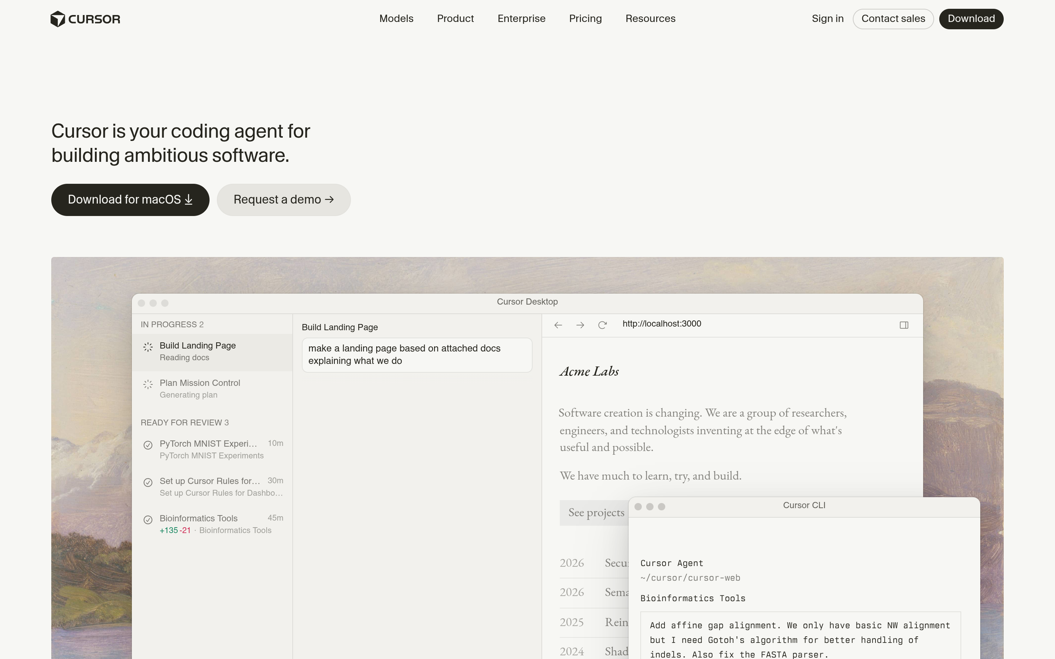Click the browser back arrow in Cursor Desktop

pos(558,325)
